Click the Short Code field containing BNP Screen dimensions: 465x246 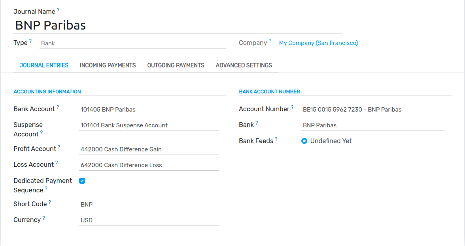(x=153, y=204)
